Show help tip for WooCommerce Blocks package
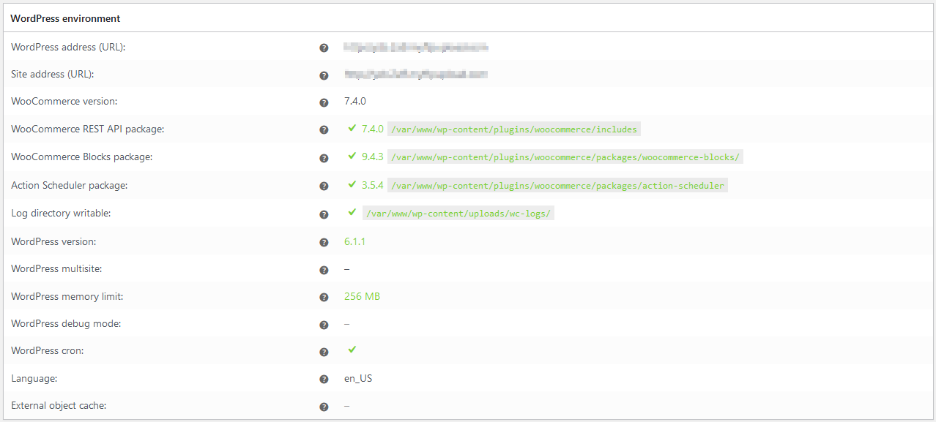936x422 pixels. coord(324,158)
